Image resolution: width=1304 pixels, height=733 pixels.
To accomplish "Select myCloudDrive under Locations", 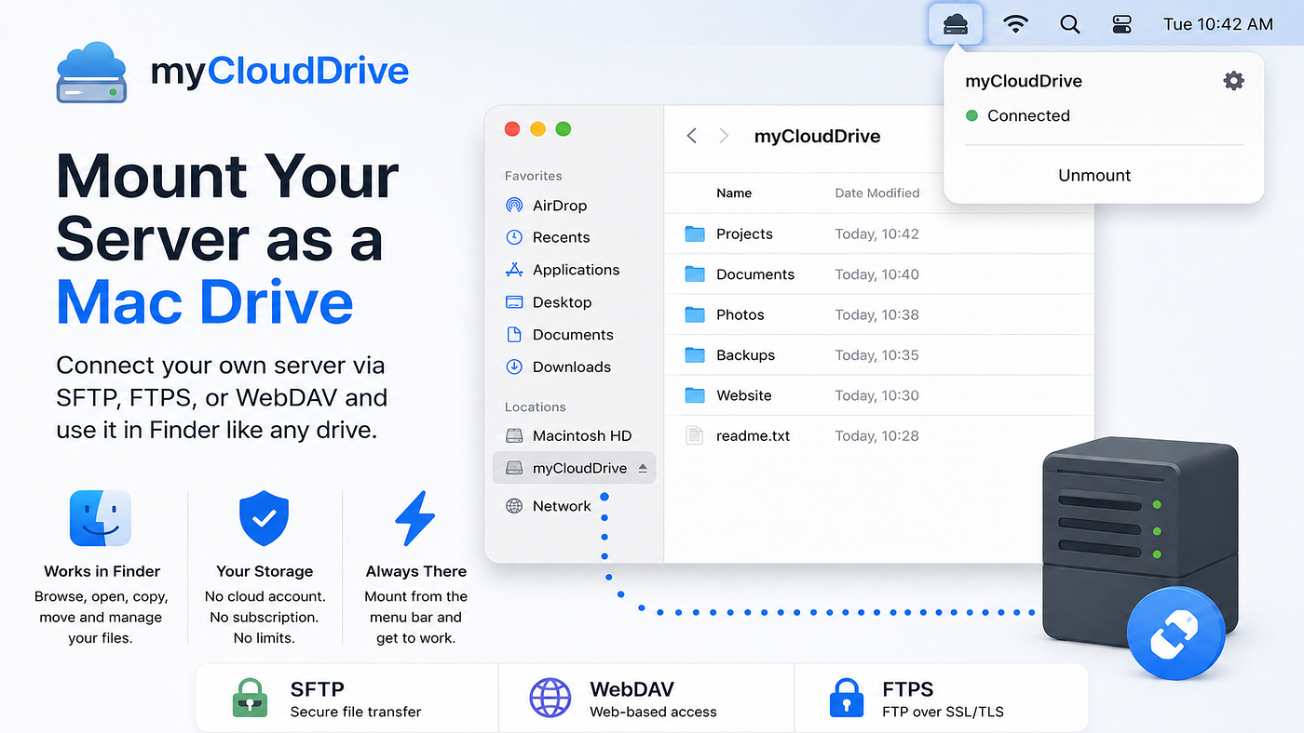I will click(x=574, y=468).
